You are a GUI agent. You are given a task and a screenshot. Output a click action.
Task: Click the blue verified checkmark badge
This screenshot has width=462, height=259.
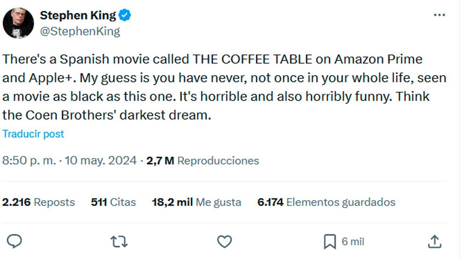[x=125, y=15]
